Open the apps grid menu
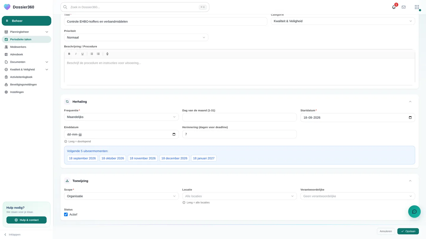This screenshot has width=426, height=239. pyautogui.click(x=417, y=7)
